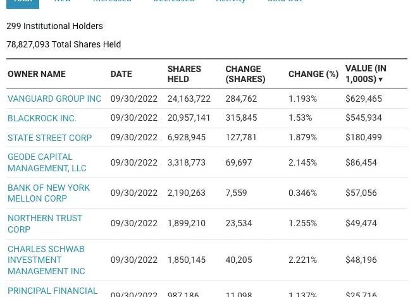Viewport: 415px width, 297px height.
Task: Switch to the Activity tab
Action: tap(230, 2)
